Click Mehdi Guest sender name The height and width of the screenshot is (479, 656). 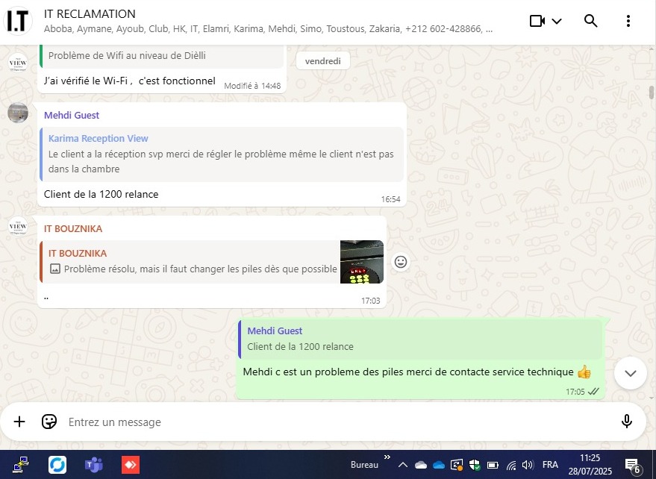point(72,116)
